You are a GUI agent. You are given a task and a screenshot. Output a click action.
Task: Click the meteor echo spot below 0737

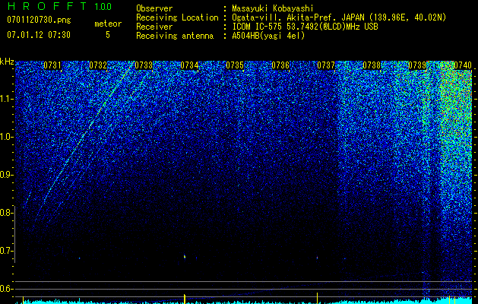pyautogui.click(x=318, y=258)
